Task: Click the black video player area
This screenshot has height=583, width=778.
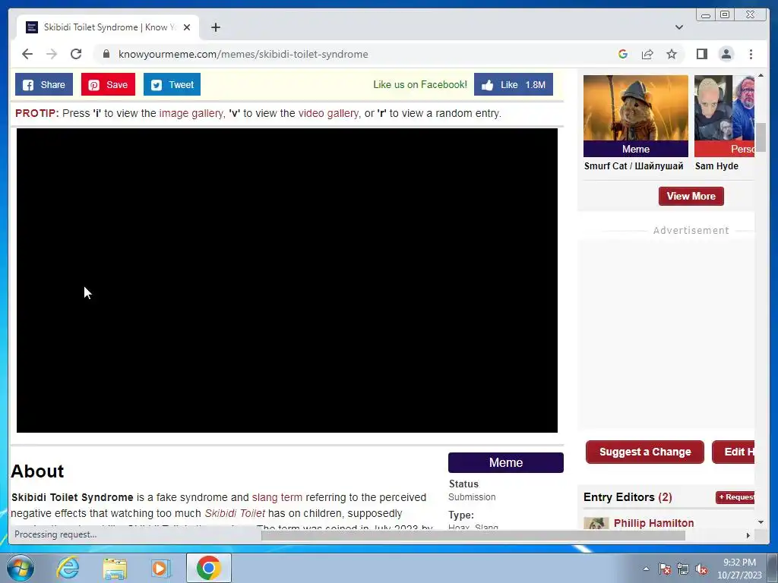Action: 286,281
